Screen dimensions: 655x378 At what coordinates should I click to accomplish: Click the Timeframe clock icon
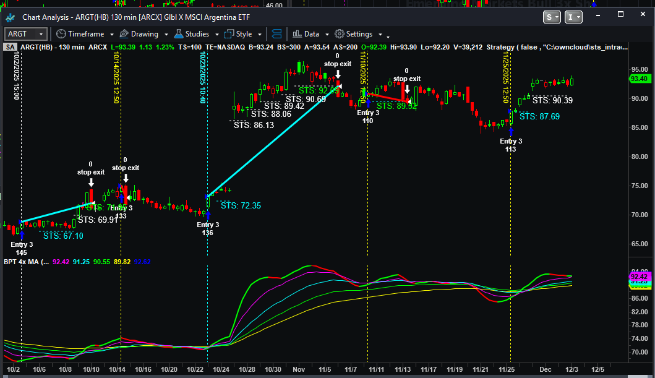click(61, 34)
